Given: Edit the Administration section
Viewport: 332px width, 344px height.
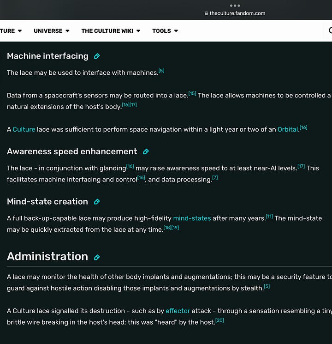Looking at the screenshot, I should 97,257.
